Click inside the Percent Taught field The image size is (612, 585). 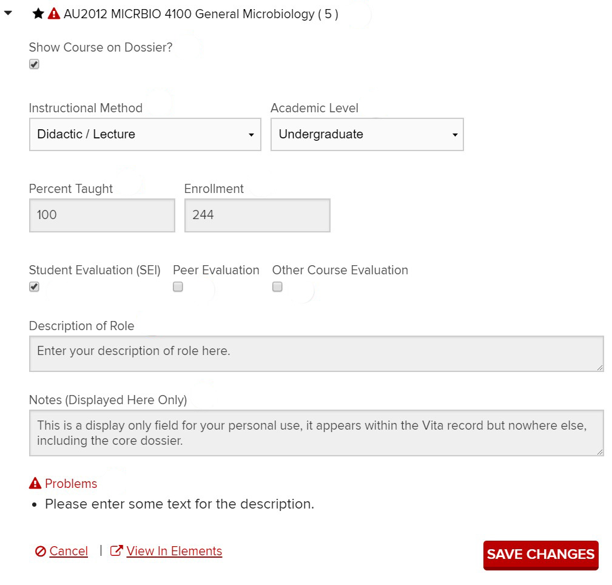point(101,215)
